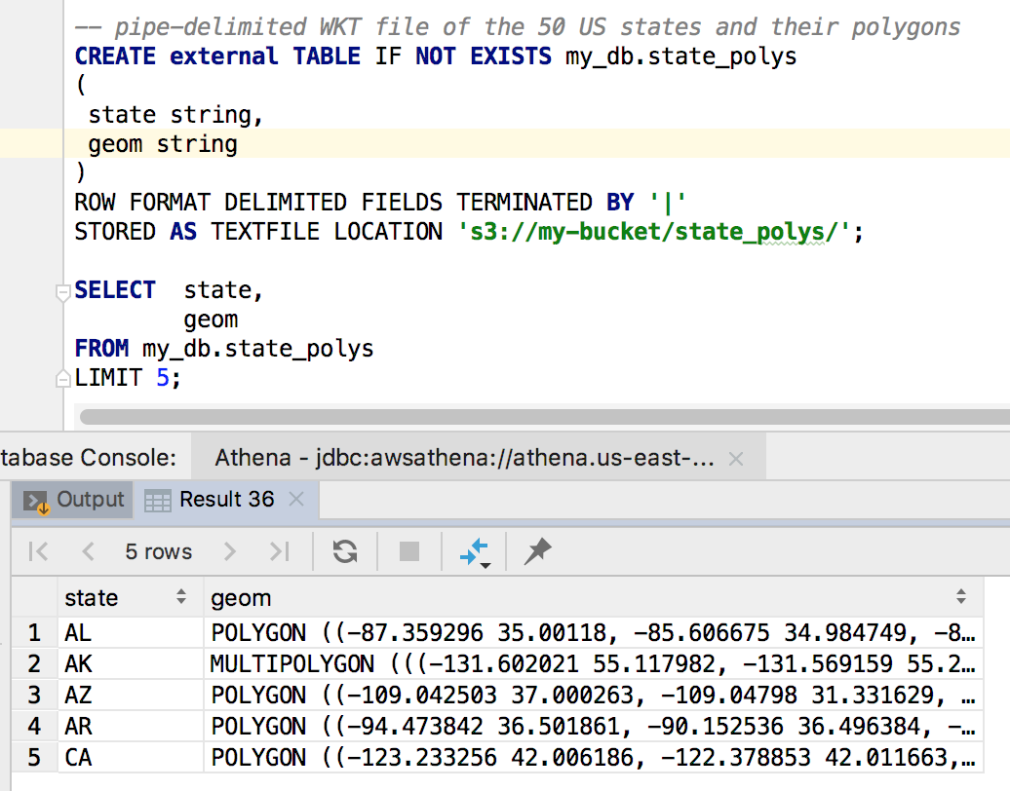
Task: Go to previous page of results
Action: click(x=89, y=551)
